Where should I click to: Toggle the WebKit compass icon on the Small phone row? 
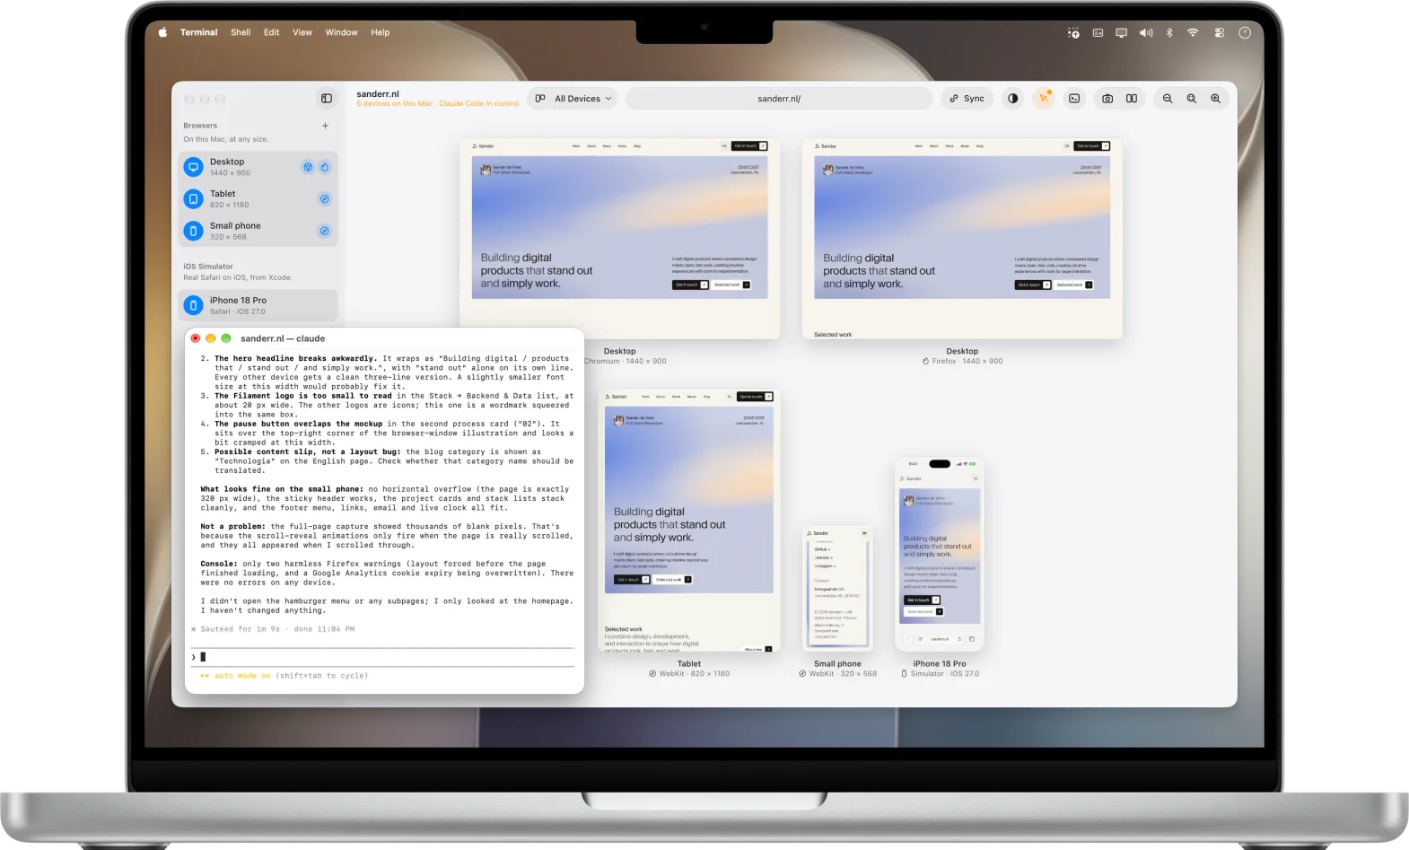click(x=325, y=231)
